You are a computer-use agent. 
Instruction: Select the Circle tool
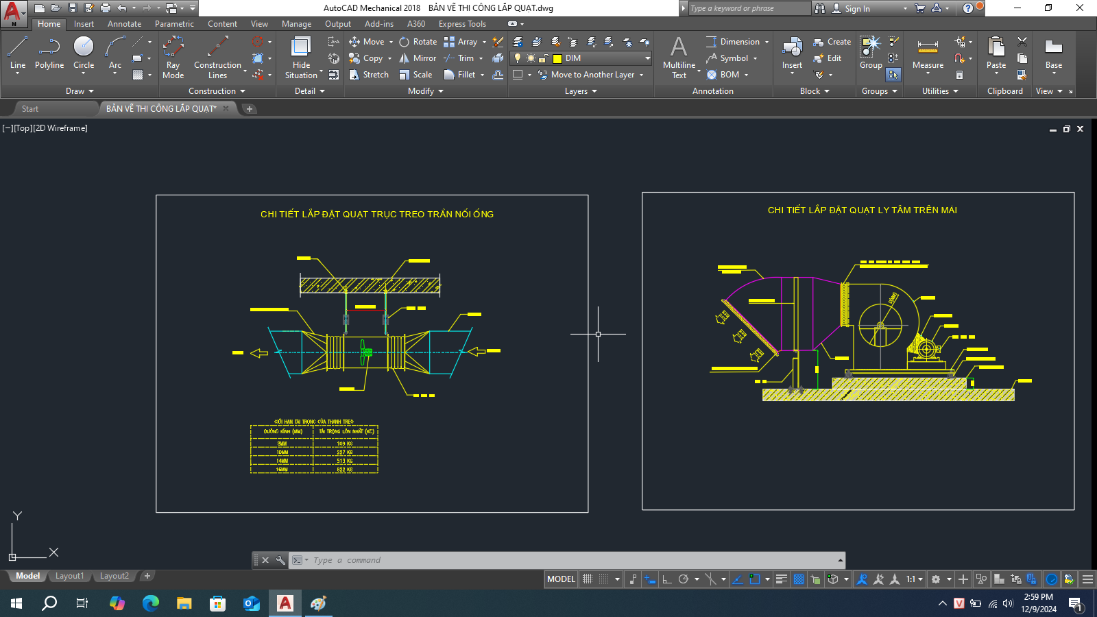(84, 53)
